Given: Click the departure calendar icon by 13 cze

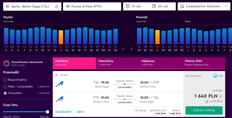Looking at the screenshot, I should (127, 6).
